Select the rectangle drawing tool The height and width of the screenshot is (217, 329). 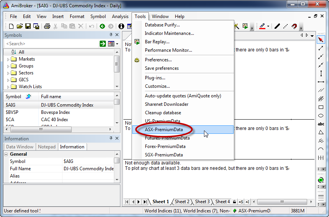[x=321, y=107]
